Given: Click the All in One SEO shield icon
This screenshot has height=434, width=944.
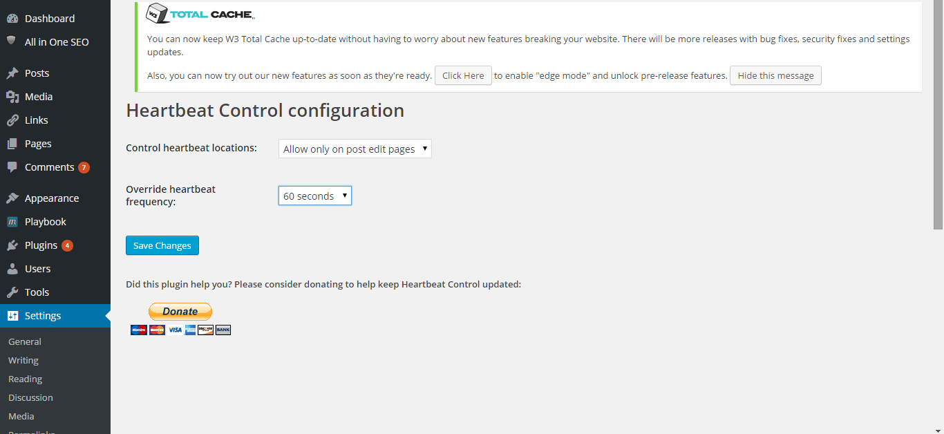Looking at the screenshot, I should tap(12, 41).
